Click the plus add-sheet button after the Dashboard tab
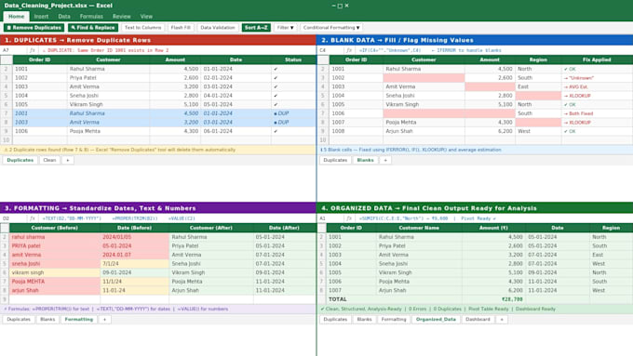The width and height of the screenshot is (633, 356). click(x=502, y=320)
